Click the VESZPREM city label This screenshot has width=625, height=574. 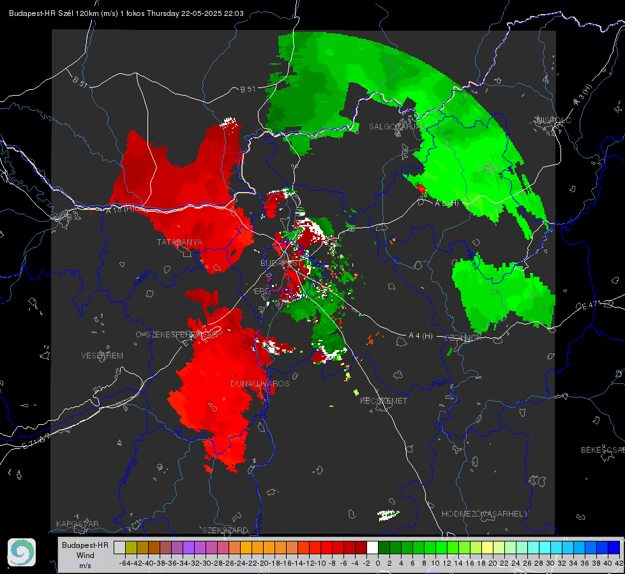coord(102,356)
